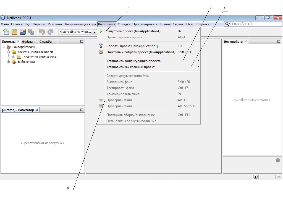The height and width of the screenshot is (197, 283).
Task: Click the New File toolbar icon
Action: pyautogui.click(x=6, y=32)
